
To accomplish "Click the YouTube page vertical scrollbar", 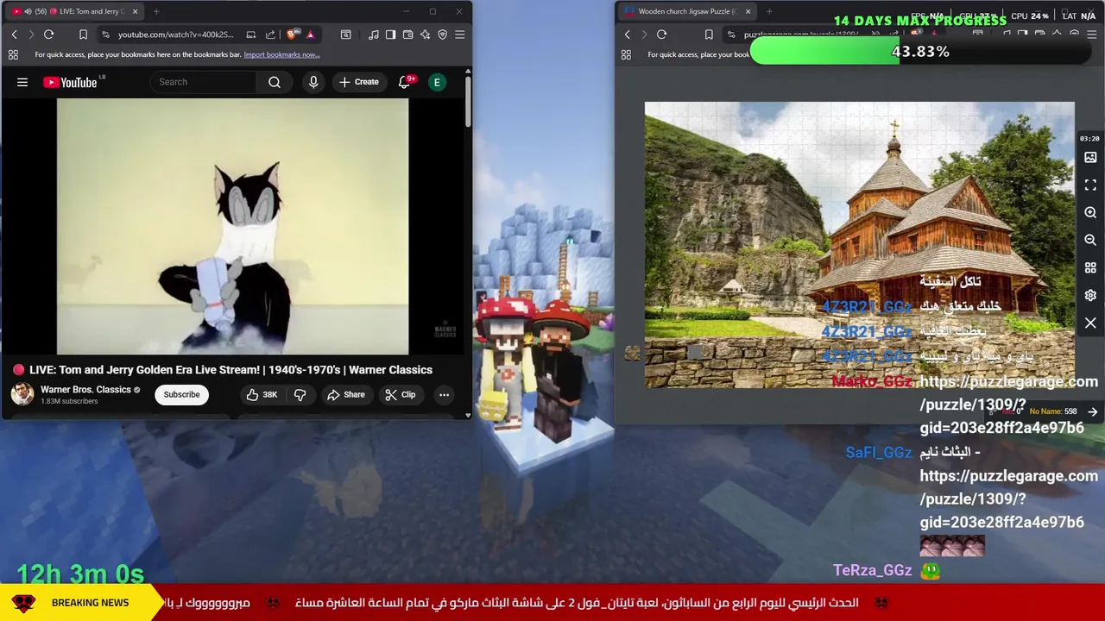I will point(468,102).
